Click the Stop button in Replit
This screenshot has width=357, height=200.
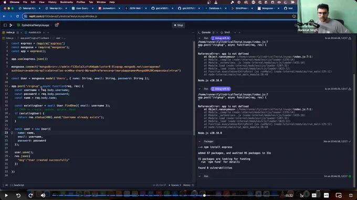[x=178, y=25]
